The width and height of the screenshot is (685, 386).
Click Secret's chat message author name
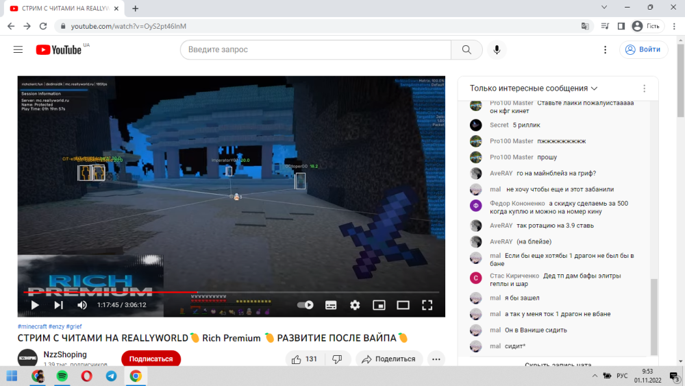[499, 125]
